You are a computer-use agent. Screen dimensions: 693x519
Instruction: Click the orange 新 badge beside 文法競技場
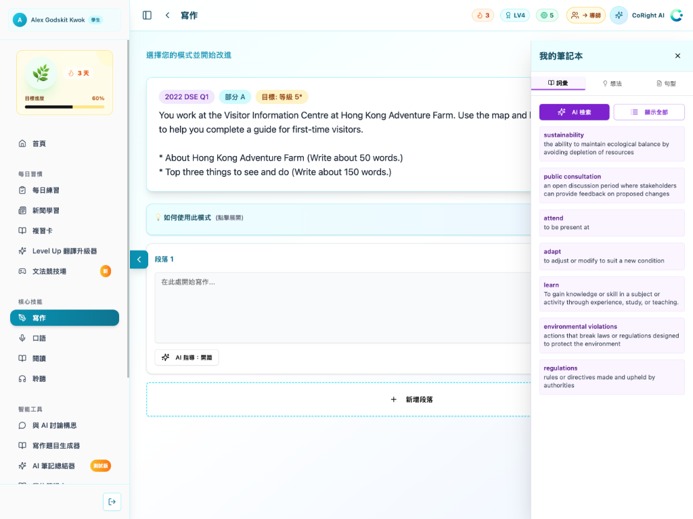pyautogui.click(x=105, y=271)
